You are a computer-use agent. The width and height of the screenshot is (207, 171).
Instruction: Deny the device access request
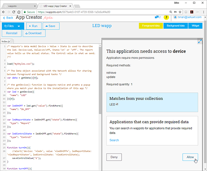click(114, 157)
